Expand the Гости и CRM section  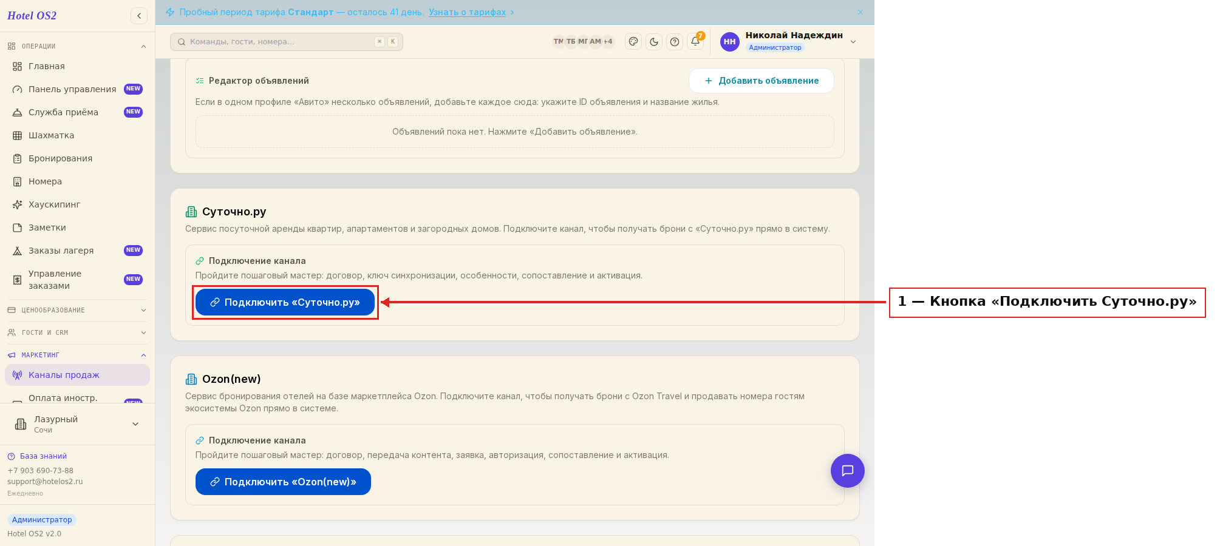[77, 332]
